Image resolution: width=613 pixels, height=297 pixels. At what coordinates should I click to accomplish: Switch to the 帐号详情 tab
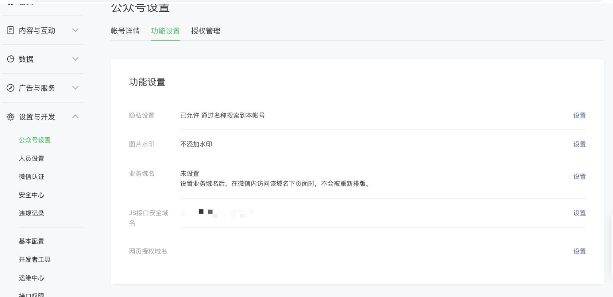pos(125,31)
